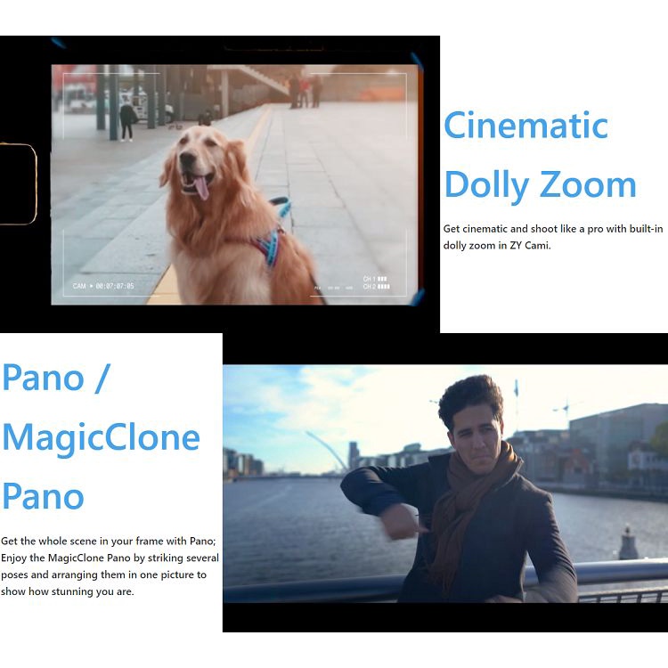Select the "Cinematic" heading text
This screenshot has height=668, width=668.
[x=525, y=125]
